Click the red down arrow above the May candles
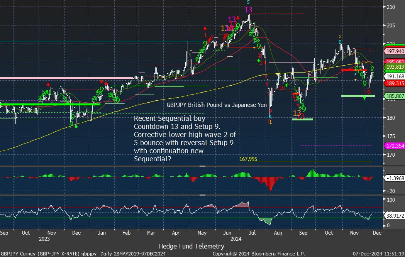 205,29
